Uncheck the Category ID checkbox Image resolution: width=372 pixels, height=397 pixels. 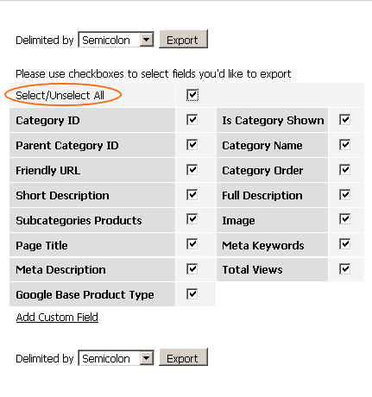192,120
